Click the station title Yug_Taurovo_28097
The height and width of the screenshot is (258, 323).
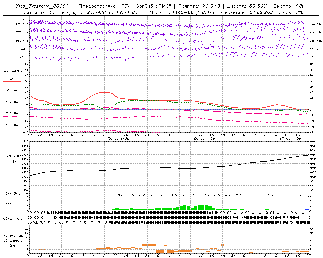(42, 6)
